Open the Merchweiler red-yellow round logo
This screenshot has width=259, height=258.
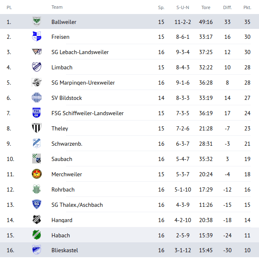[x=37, y=174]
